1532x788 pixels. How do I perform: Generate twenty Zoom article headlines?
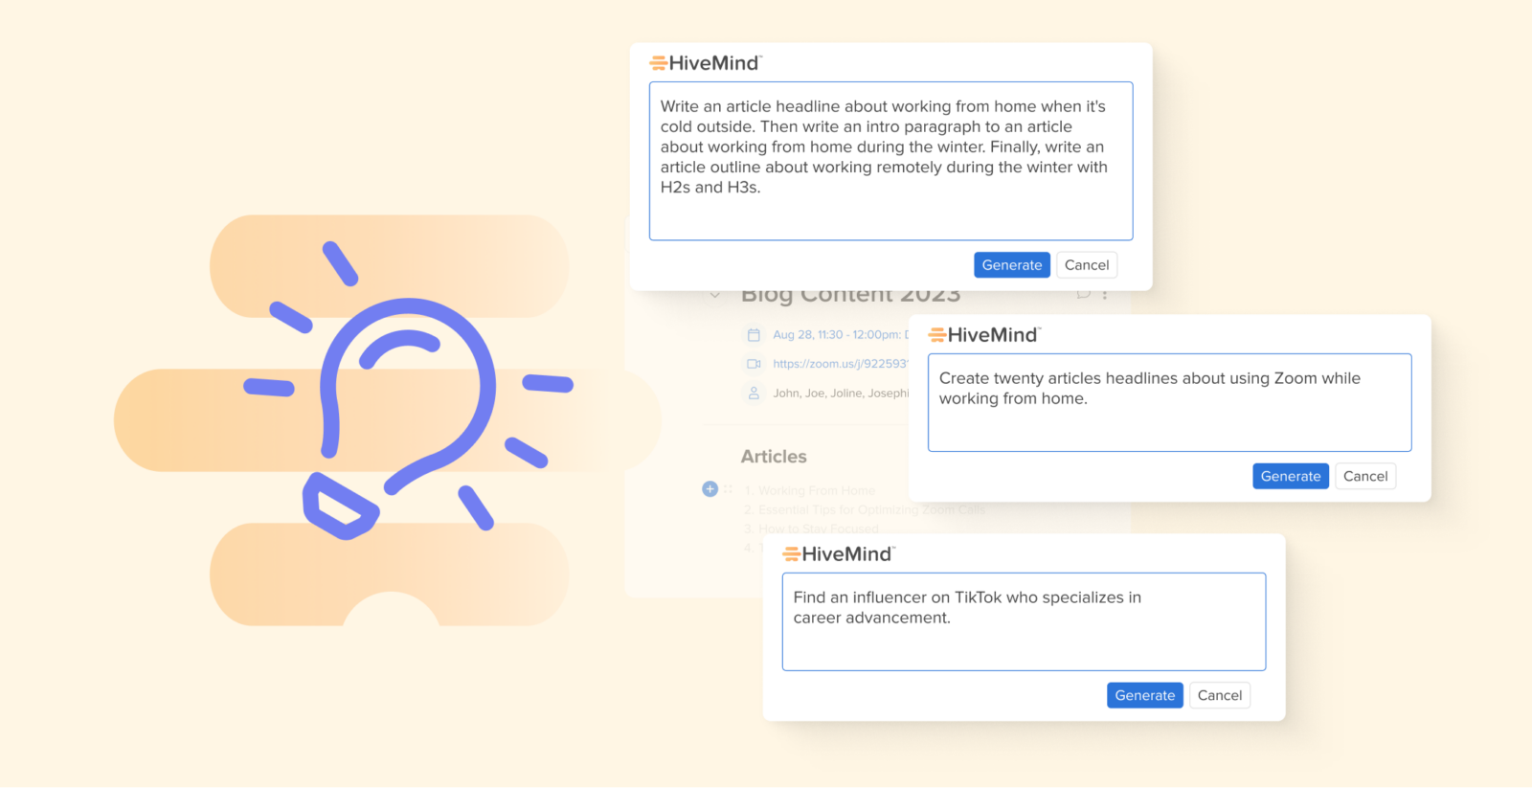(1290, 476)
